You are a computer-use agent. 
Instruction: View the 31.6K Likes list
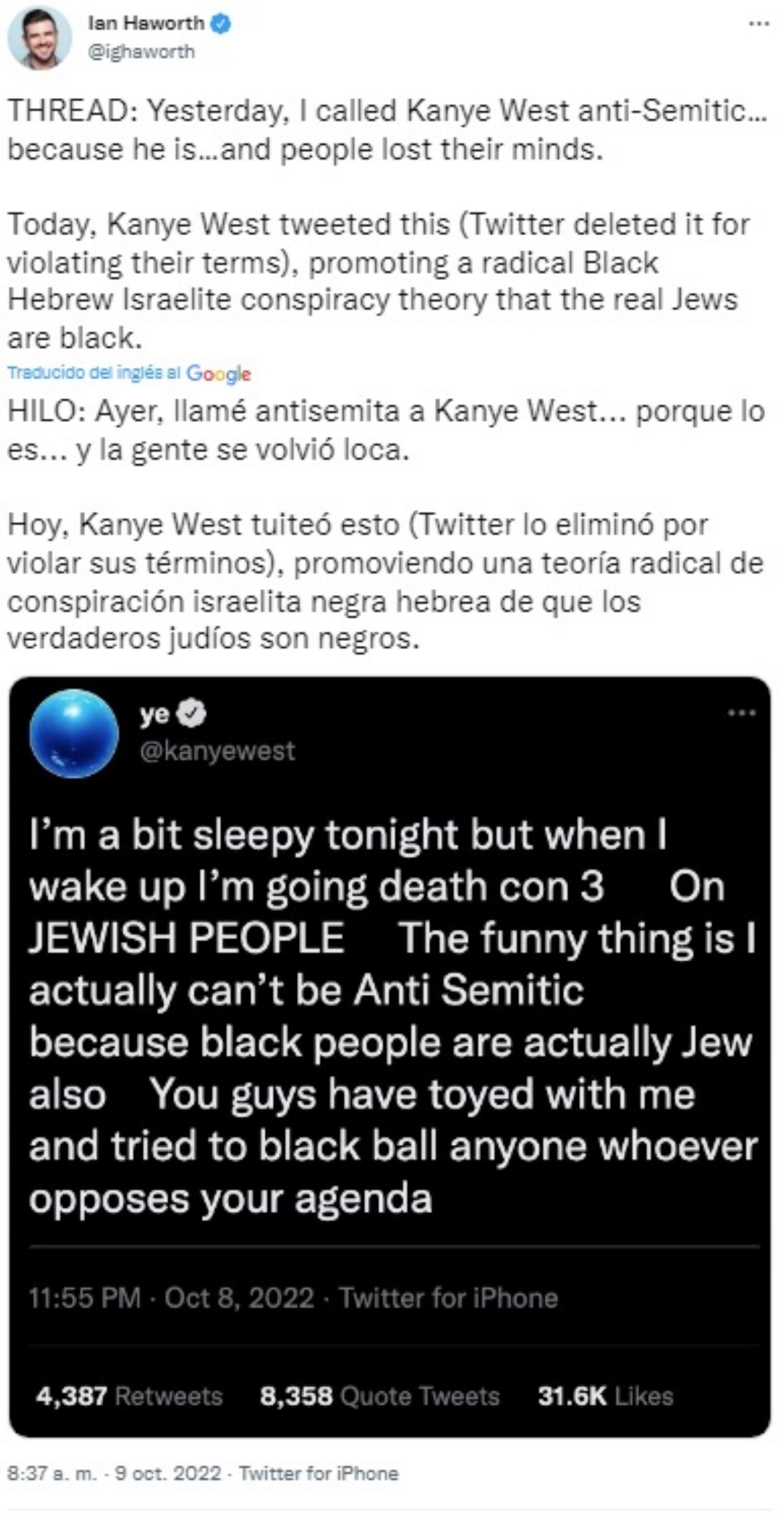coord(605,1396)
